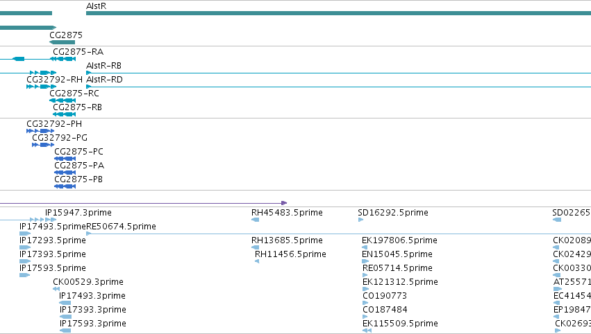
Task: Click the EK121312.5prime alignment glyph
Action: (x=365, y=289)
